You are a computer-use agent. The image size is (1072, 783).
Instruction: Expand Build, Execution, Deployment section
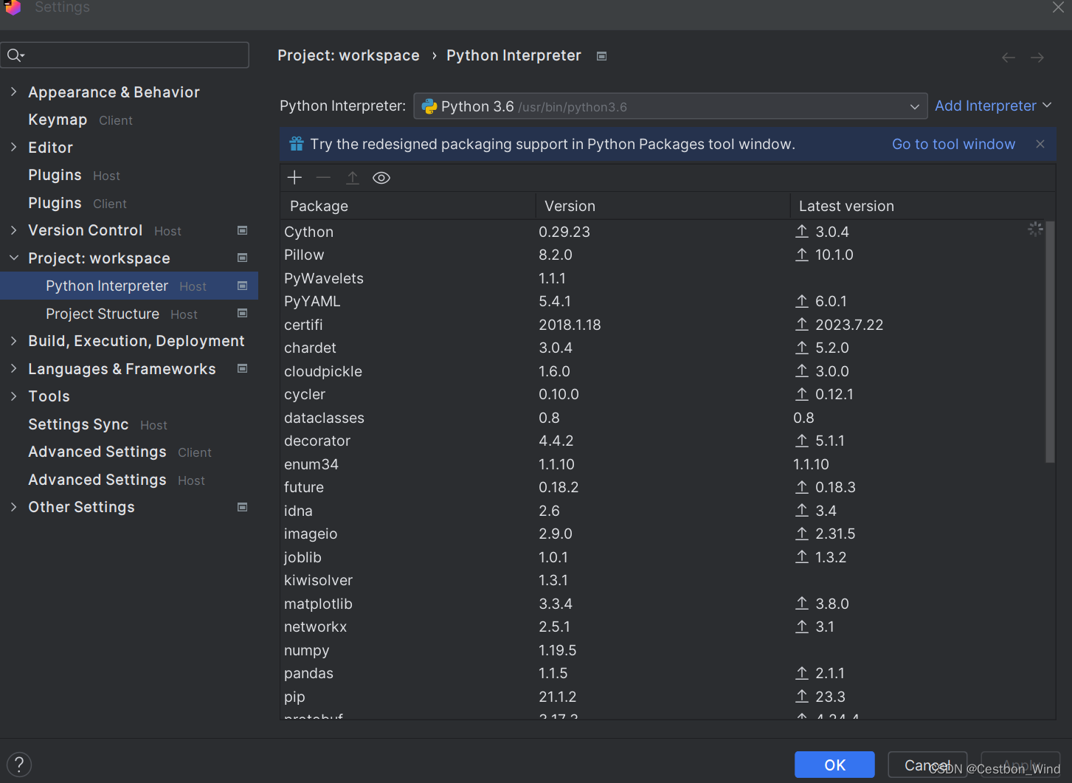[x=13, y=341]
